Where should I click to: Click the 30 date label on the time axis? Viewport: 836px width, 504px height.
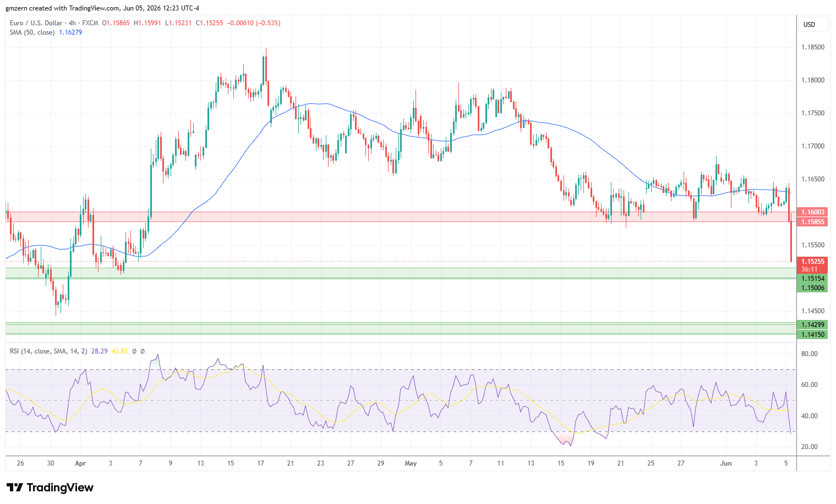(51, 463)
